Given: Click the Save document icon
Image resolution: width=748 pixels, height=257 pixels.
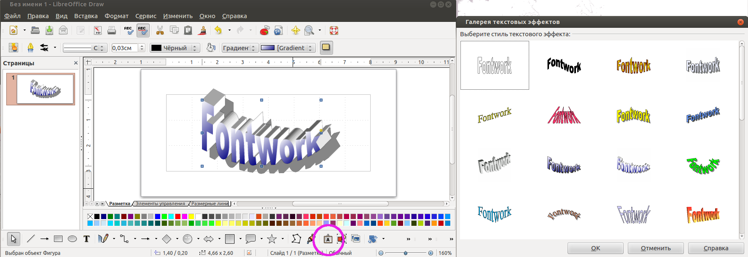Looking at the screenshot, I should (49, 30).
